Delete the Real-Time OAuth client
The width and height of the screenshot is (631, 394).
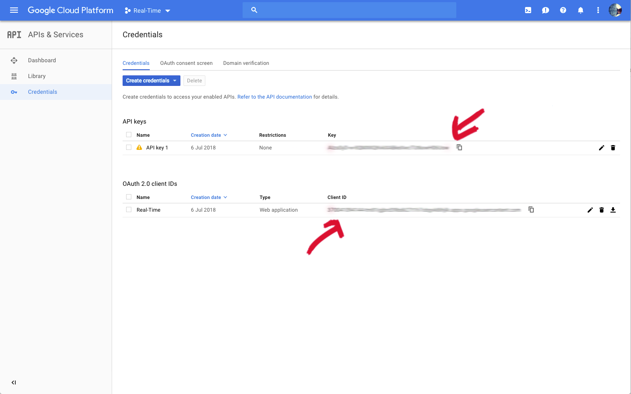602,210
